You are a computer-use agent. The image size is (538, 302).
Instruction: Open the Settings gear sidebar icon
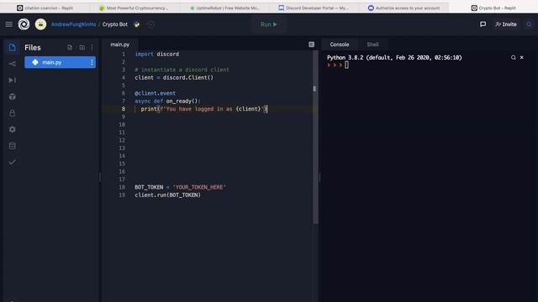[12, 129]
